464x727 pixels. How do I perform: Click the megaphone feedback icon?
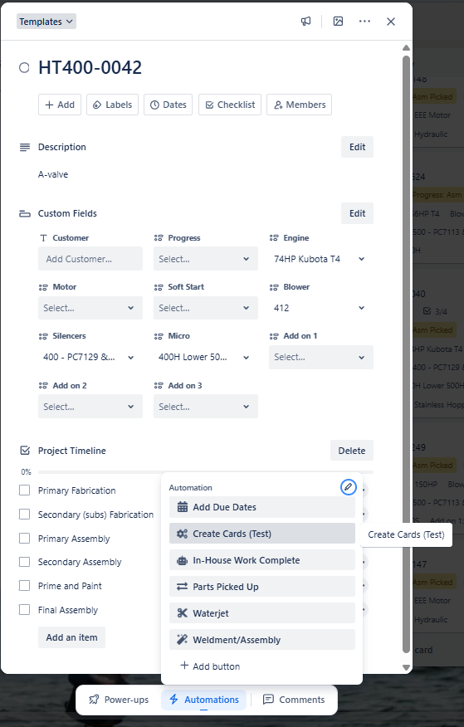coord(306,22)
